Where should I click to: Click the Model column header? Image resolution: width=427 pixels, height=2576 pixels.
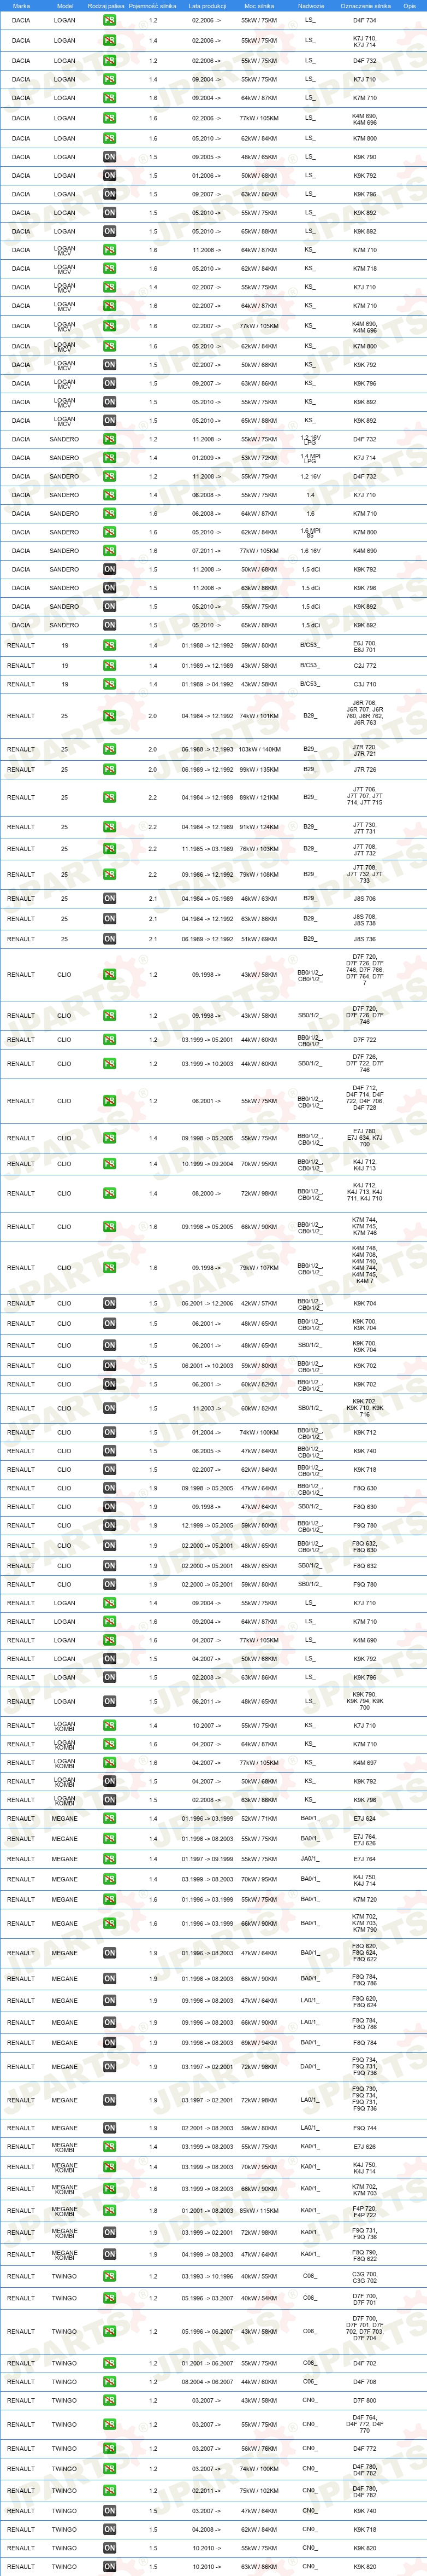pyautogui.click(x=65, y=6)
